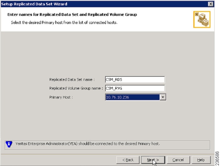
Task: Click the Next button
Action: (x=153, y=160)
